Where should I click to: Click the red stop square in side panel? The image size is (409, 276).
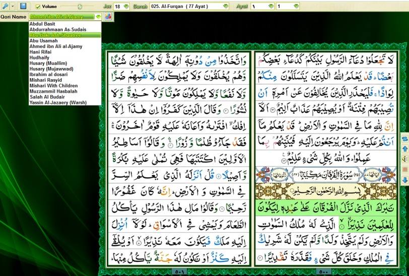click(x=405, y=170)
